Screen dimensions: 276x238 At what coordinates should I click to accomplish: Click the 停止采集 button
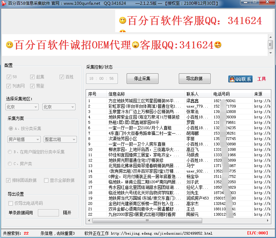point(142,78)
